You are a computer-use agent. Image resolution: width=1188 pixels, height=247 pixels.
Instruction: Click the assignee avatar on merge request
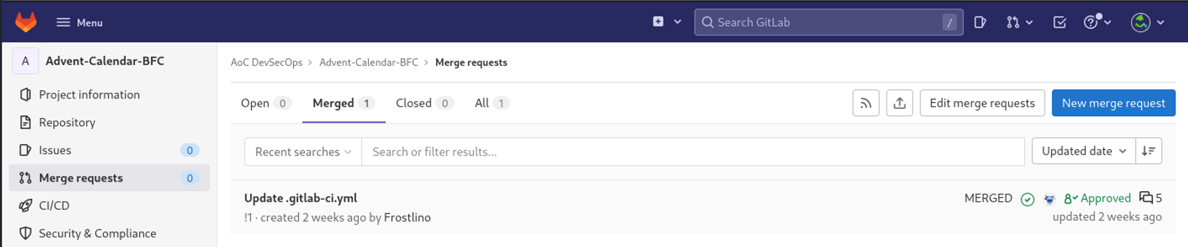(1050, 199)
